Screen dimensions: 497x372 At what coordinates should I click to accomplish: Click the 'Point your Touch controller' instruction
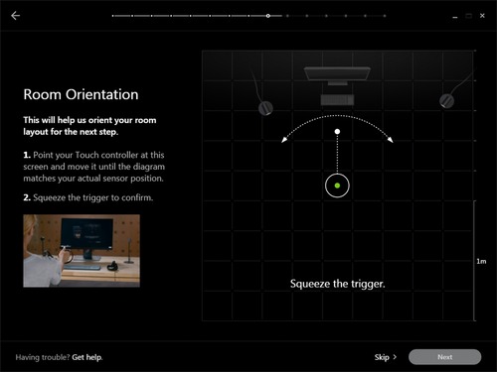(x=93, y=167)
